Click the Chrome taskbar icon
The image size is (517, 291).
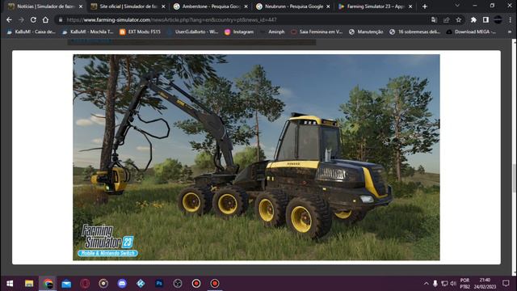click(48, 284)
